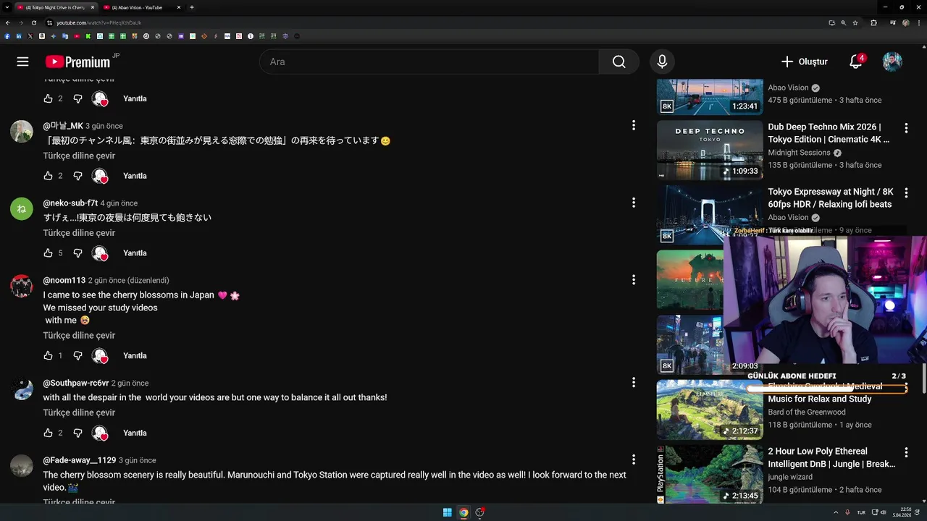The image size is (927, 521).
Task: Open YouTube notifications bell
Action: coord(856,62)
